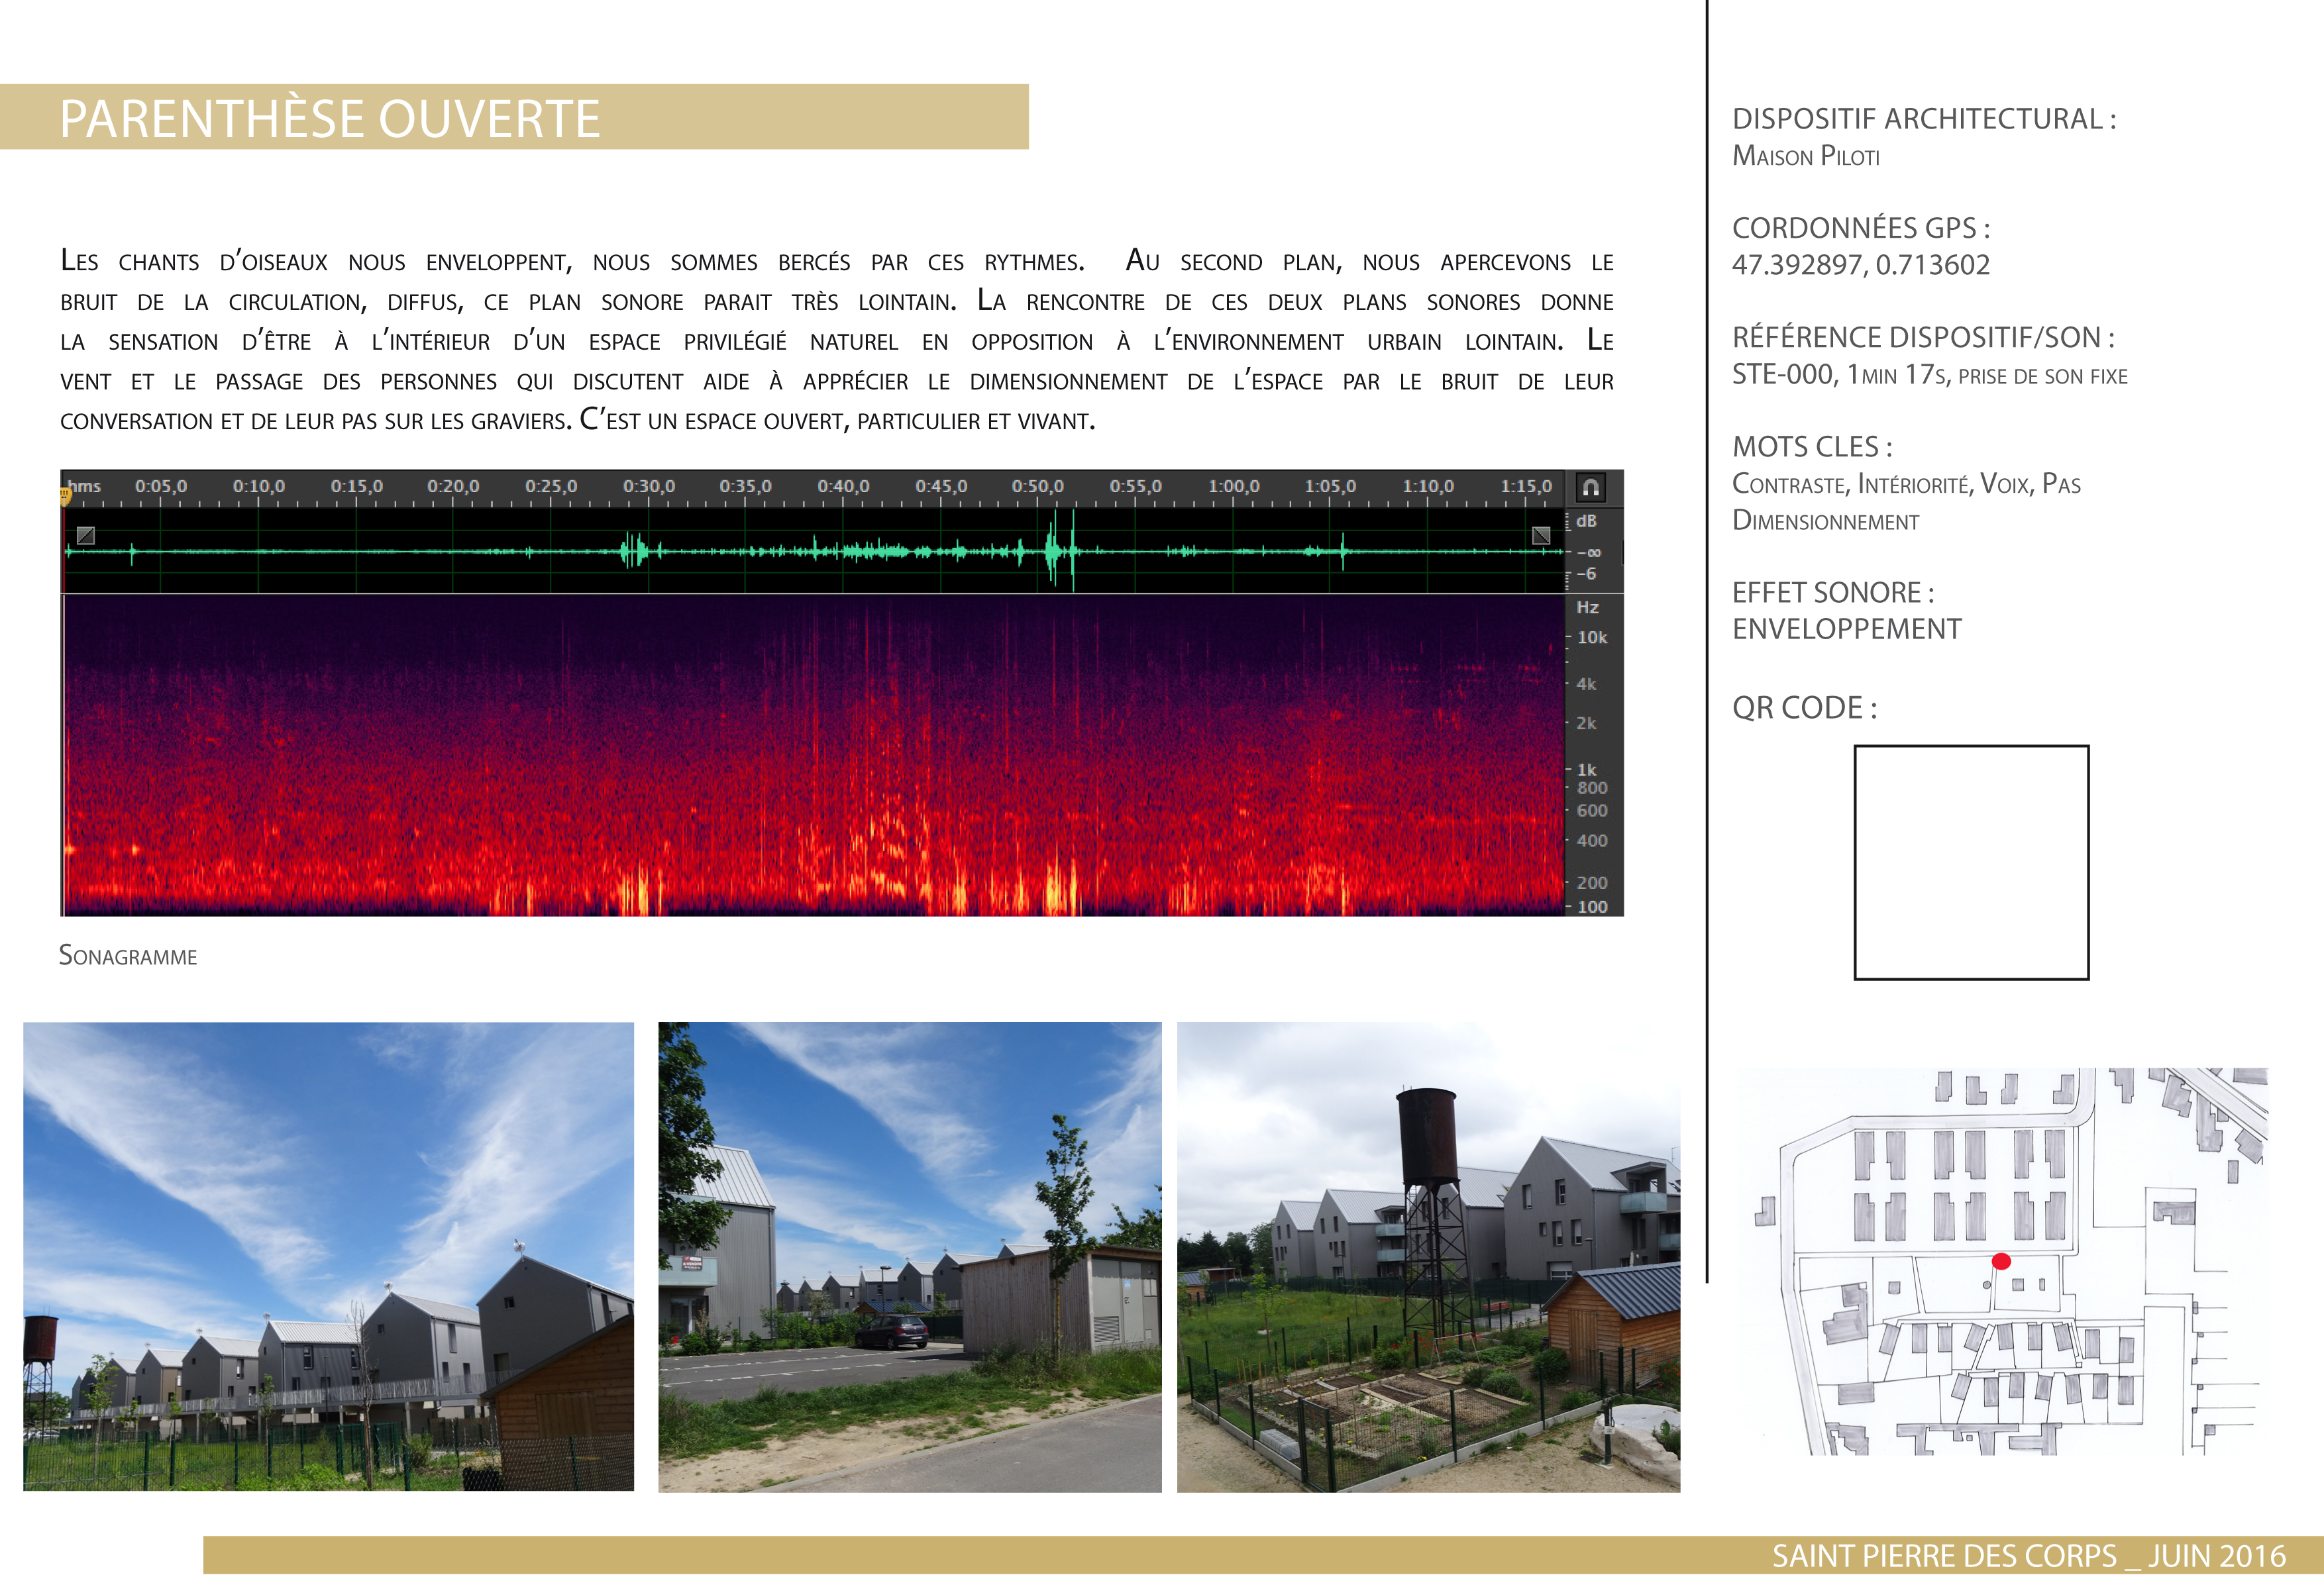This screenshot has height=1581, width=2324.
Task: Click the RÉFÉRENCE DISPOSITIF/SON heading
Action: (x=1923, y=337)
